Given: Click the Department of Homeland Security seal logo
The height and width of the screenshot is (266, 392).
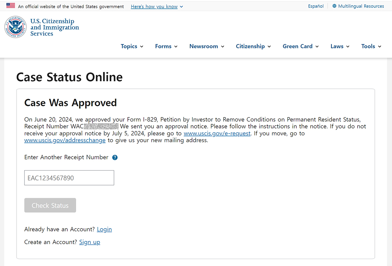Looking at the screenshot, I should click(x=16, y=27).
